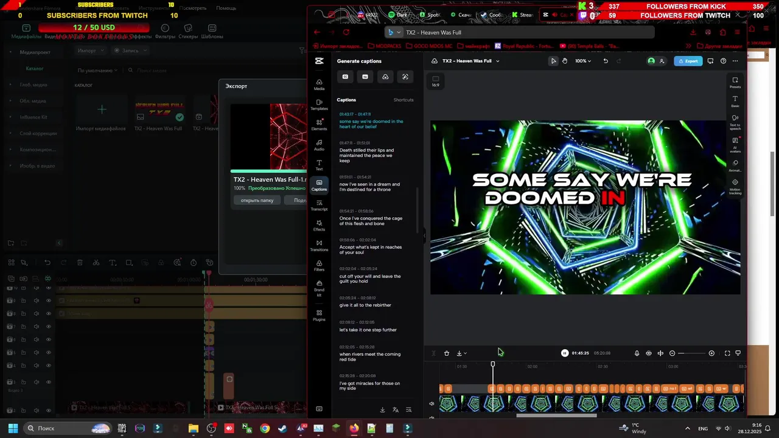Translate captions icon below caption list
Viewport: 779px width, 438px height.
(396, 410)
